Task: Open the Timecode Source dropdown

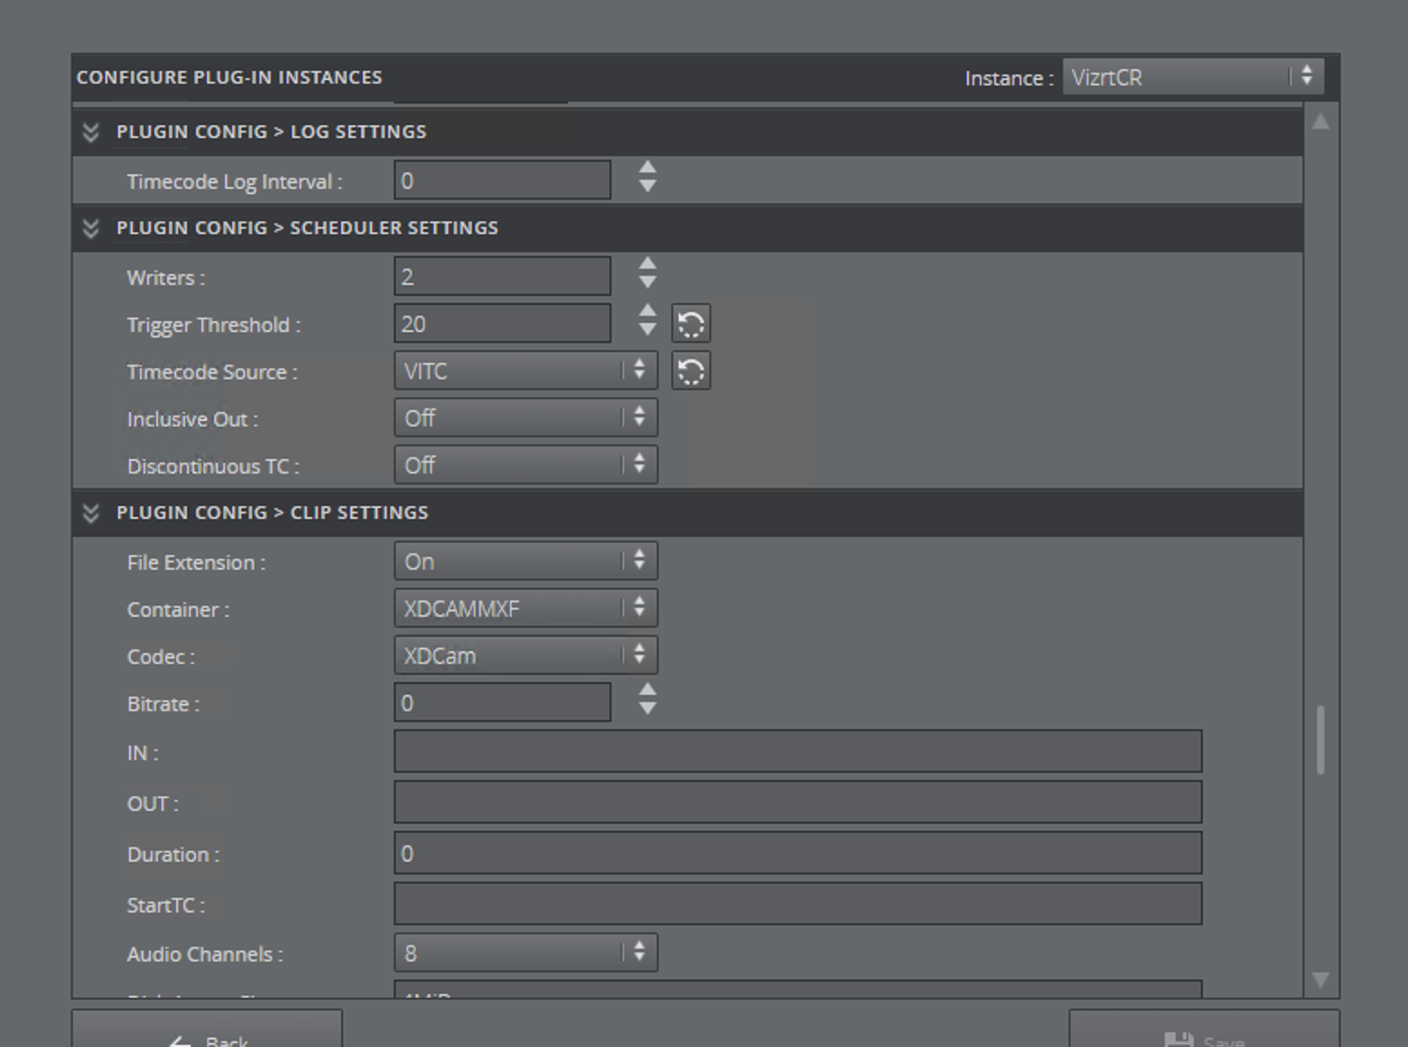Action: click(x=524, y=371)
